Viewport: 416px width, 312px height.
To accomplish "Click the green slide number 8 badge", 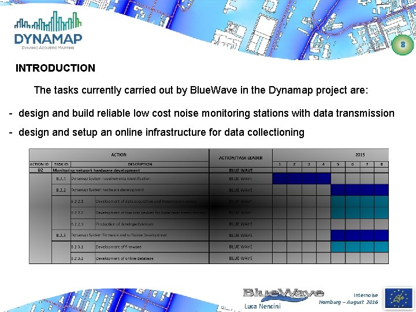I will click(x=403, y=44).
